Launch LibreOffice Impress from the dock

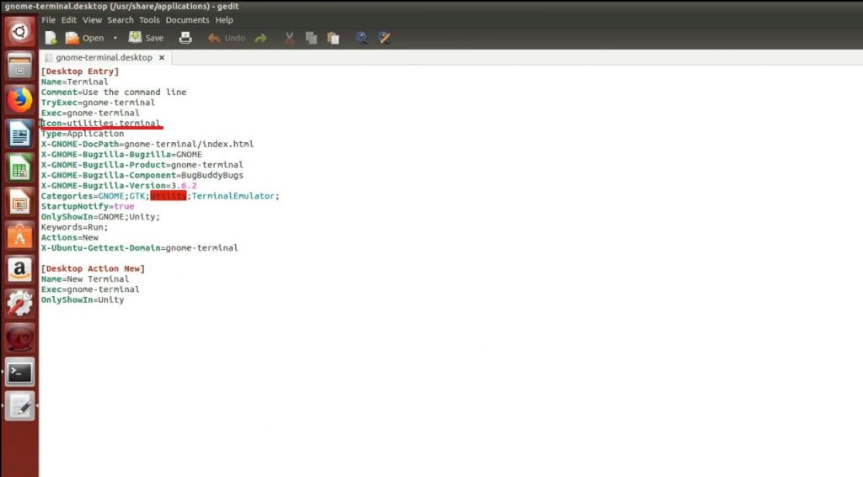click(x=20, y=202)
